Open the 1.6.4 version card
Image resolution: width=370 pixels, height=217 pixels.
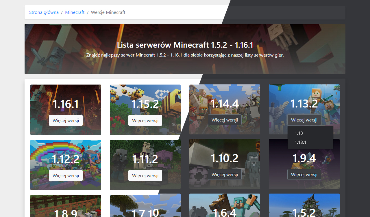[225, 212]
